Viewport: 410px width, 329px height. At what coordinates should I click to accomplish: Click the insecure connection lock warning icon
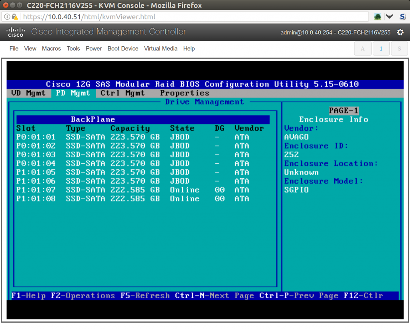pyautogui.click(x=15, y=17)
